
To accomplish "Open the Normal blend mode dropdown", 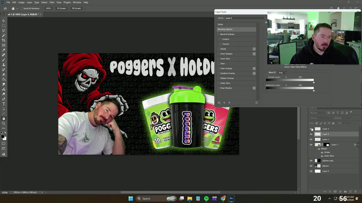I will coord(321,118).
